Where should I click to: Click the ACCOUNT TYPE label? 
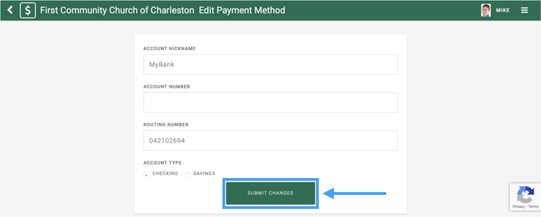[x=162, y=163]
